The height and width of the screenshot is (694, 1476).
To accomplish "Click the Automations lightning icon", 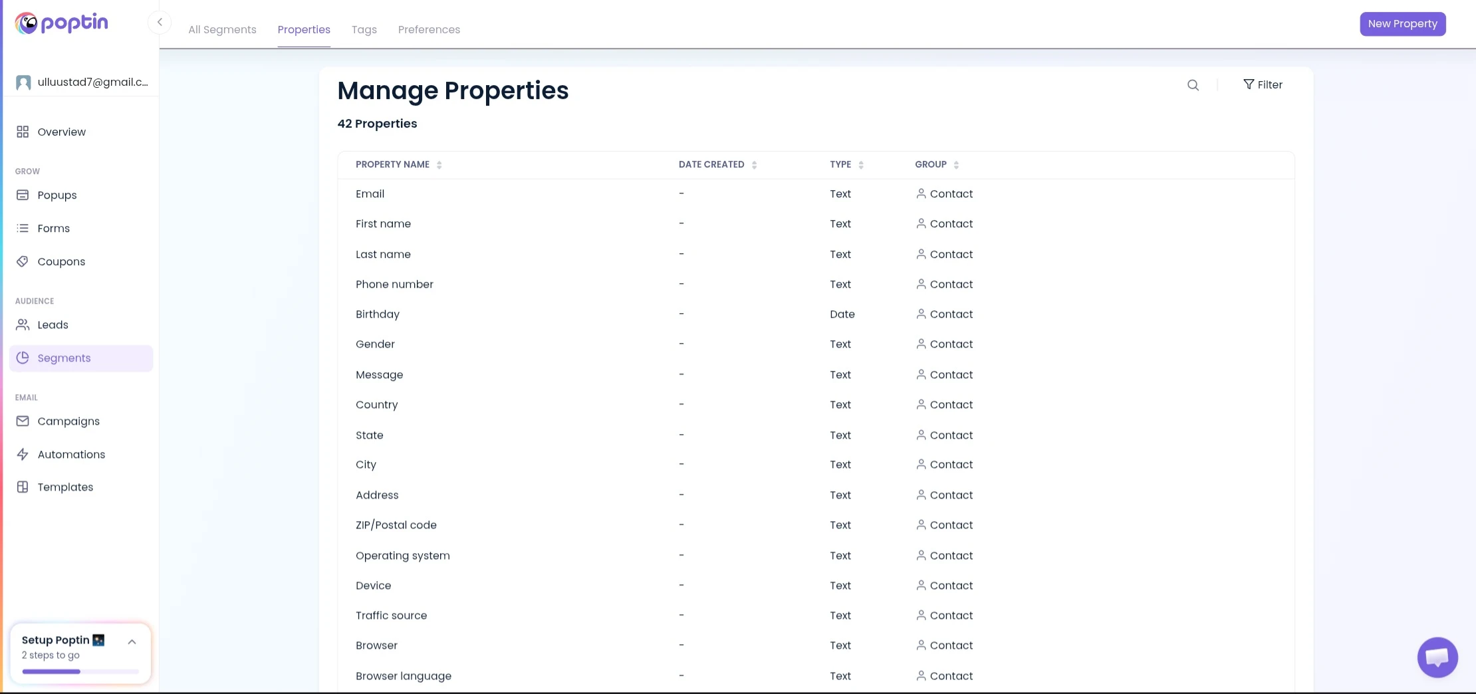I will click(23, 454).
